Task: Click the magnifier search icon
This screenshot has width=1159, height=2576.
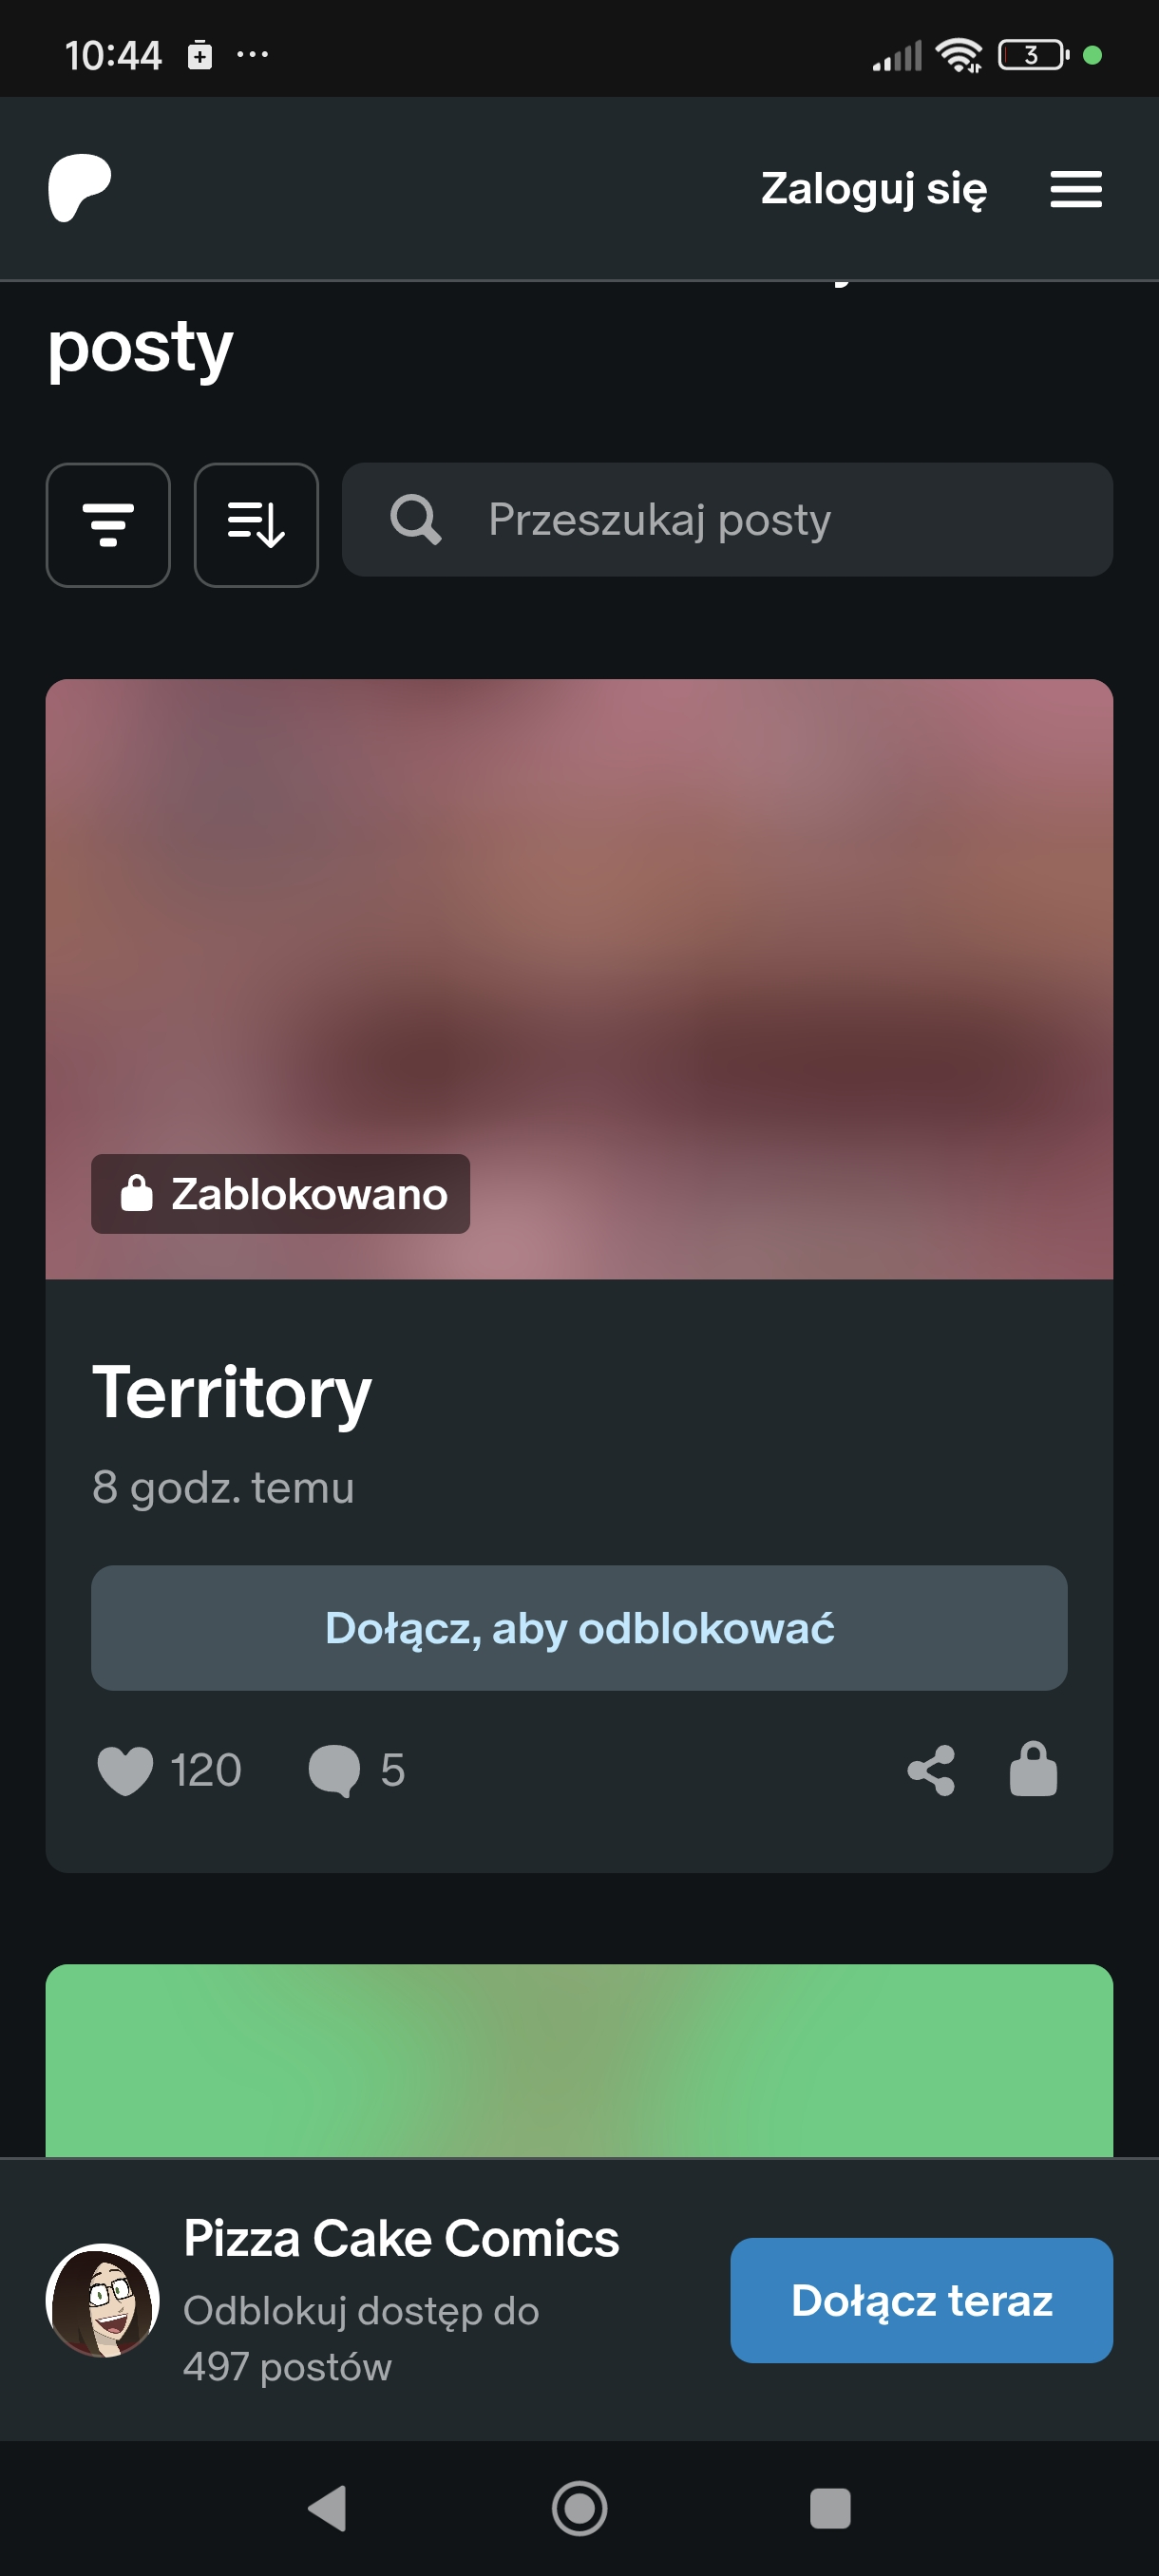Action: (415, 520)
